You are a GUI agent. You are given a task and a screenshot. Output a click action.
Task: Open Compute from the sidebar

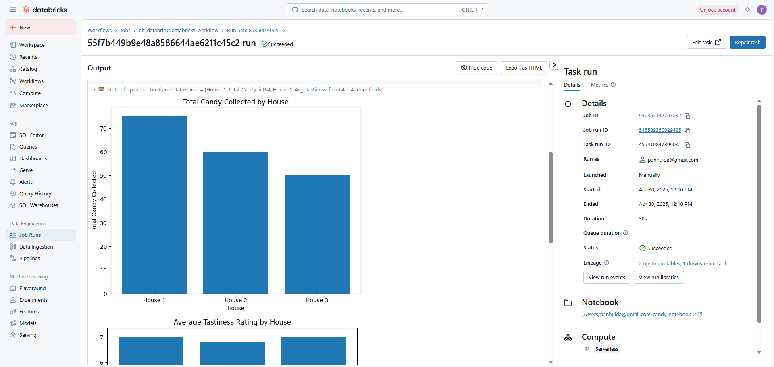point(40,93)
